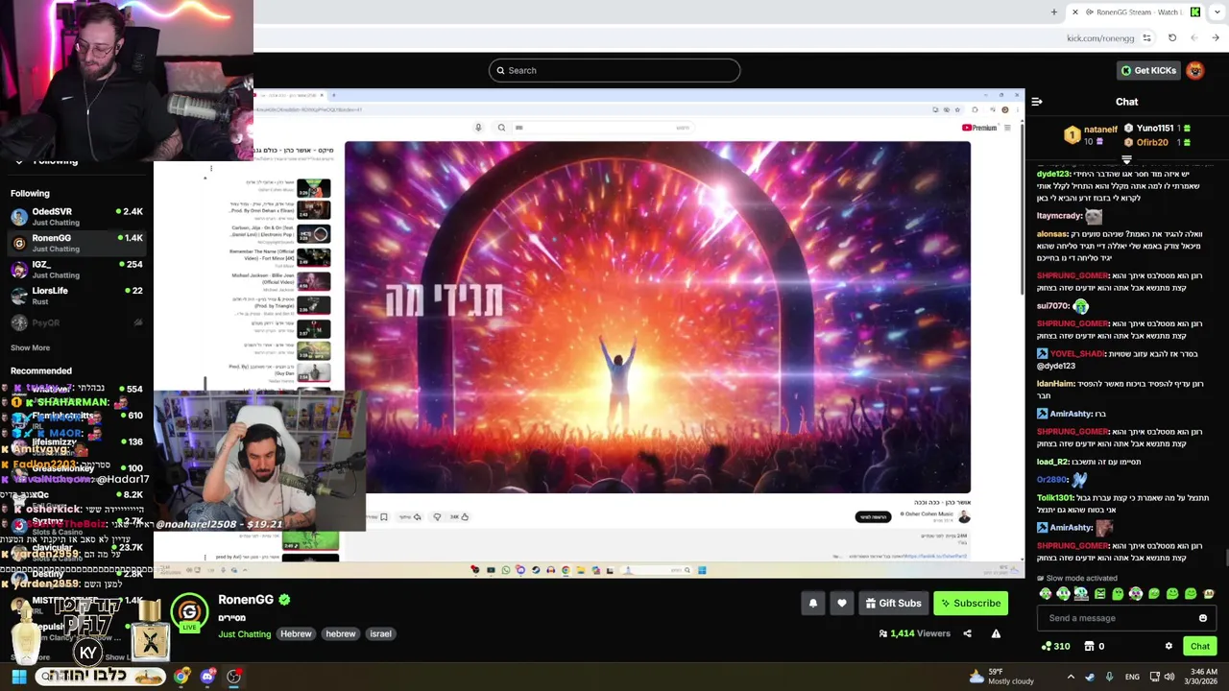This screenshot has width=1229, height=691.
Task: Open the weather widget on taskbar
Action: click(1000, 677)
